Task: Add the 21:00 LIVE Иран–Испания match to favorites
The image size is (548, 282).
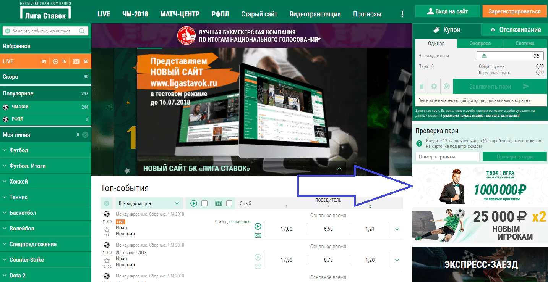Action: 107,230
